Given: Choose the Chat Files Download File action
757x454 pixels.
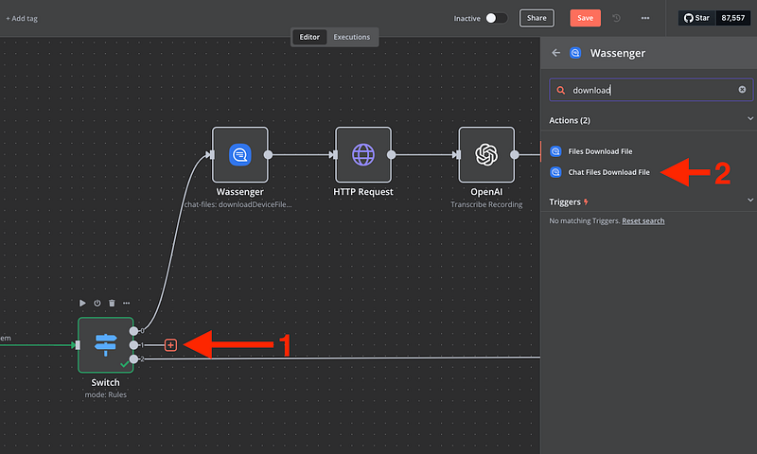Looking at the screenshot, I should 608,172.
